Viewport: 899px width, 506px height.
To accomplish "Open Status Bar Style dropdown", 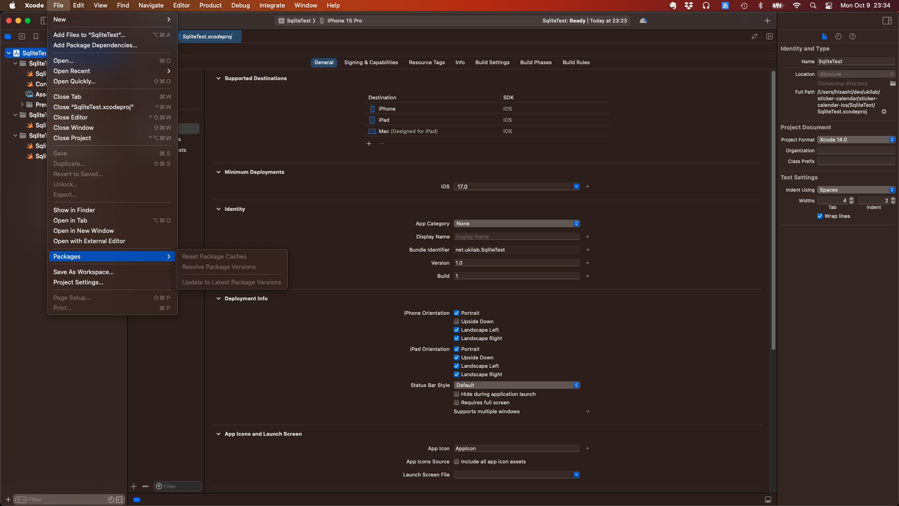I will (x=517, y=385).
